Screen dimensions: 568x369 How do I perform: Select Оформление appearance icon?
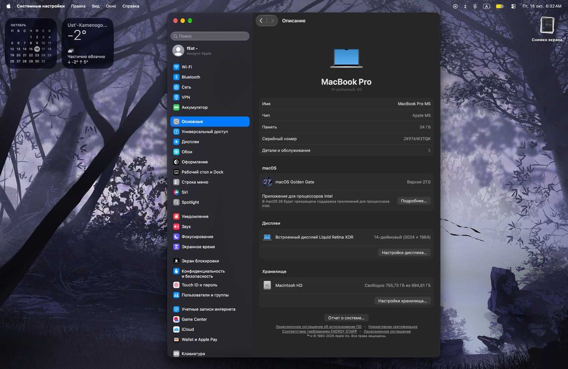coord(176,162)
